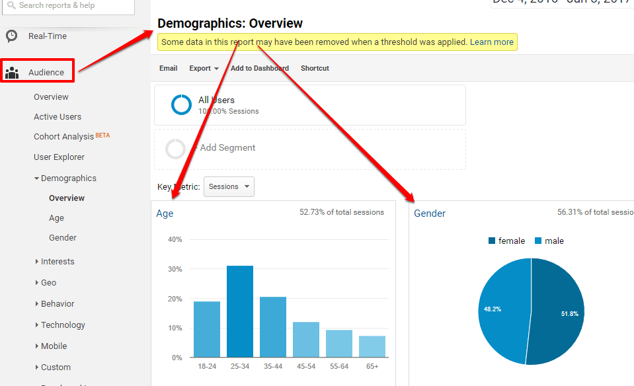
Task: Click the Shortcut button
Action: click(x=315, y=68)
